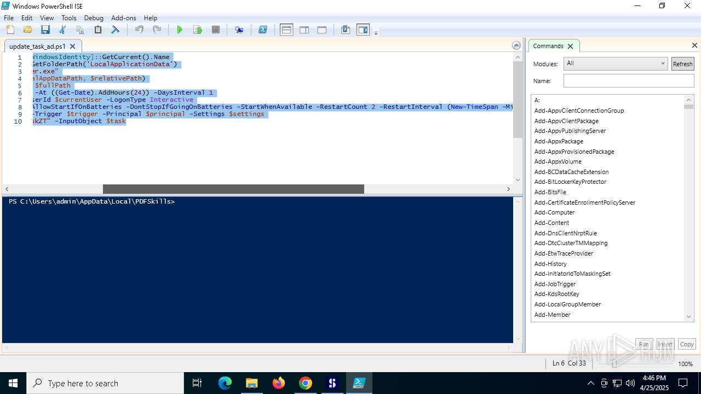The height and width of the screenshot is (394, 701).
Task: Save the script with floppy disk icon
Action: coord(45,30)
